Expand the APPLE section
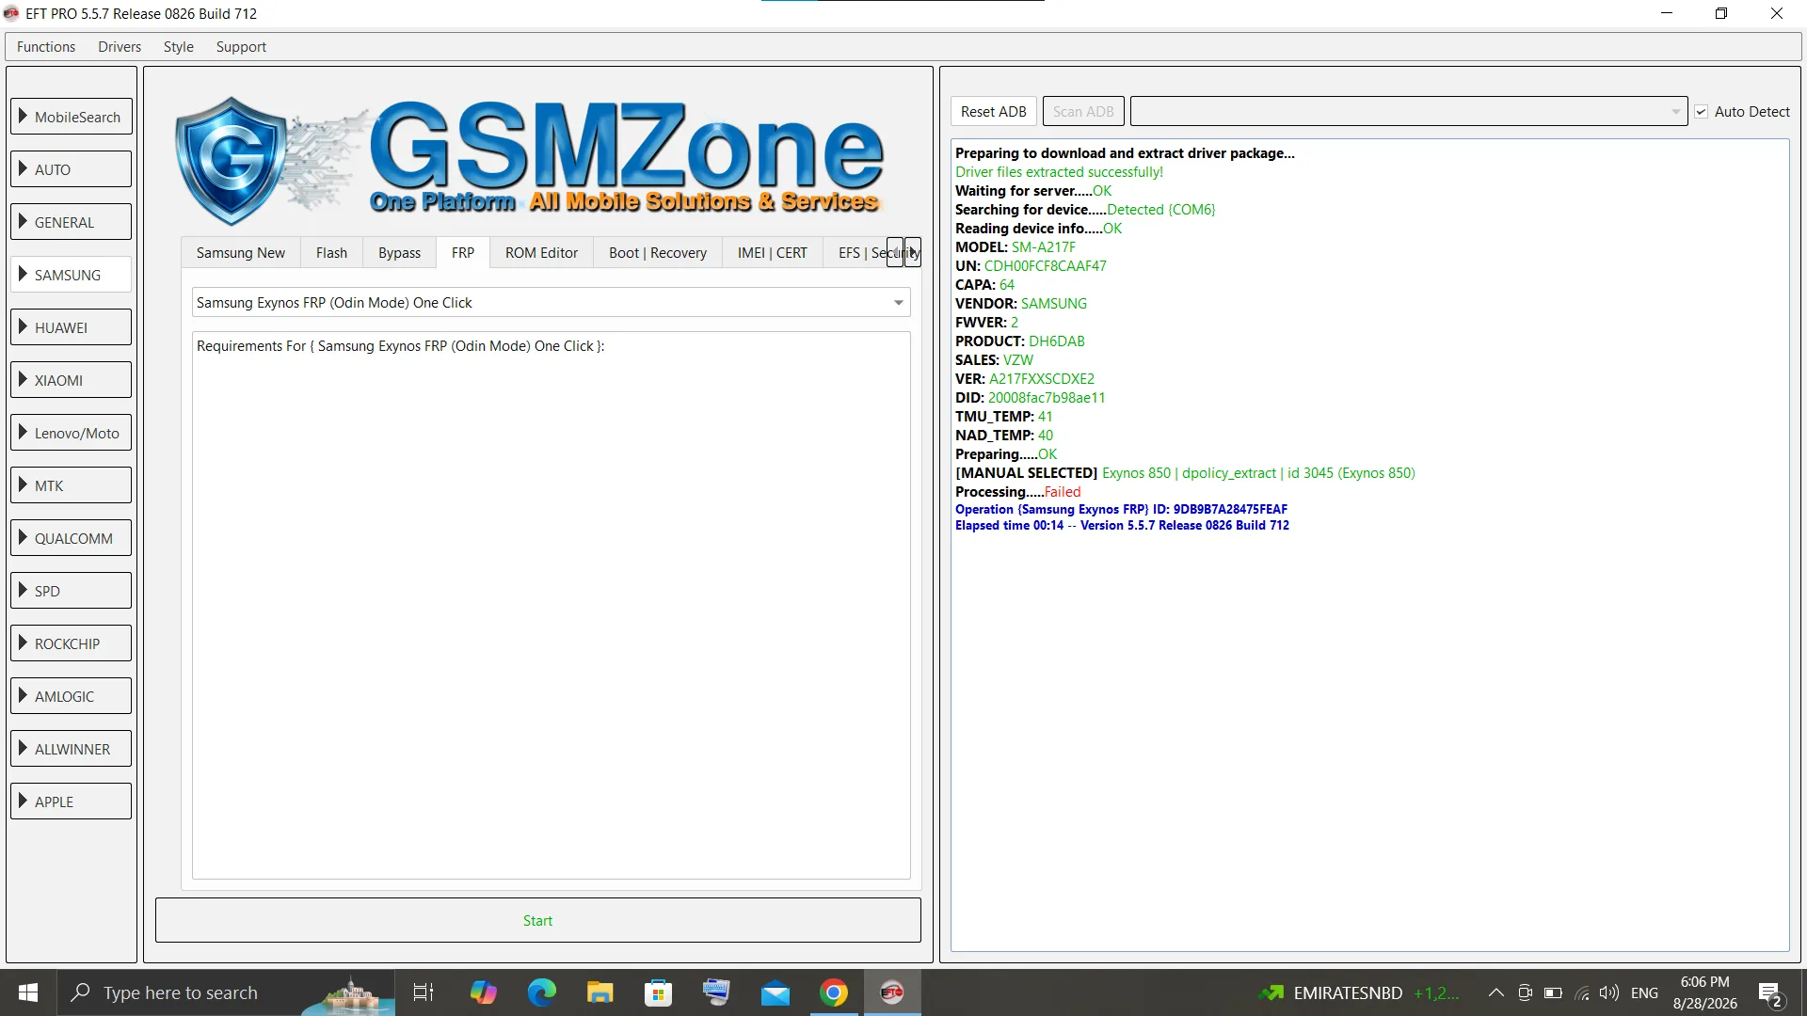Image resolution: width=1807 pixels, height=1016 pixels. tap(72, 802)
